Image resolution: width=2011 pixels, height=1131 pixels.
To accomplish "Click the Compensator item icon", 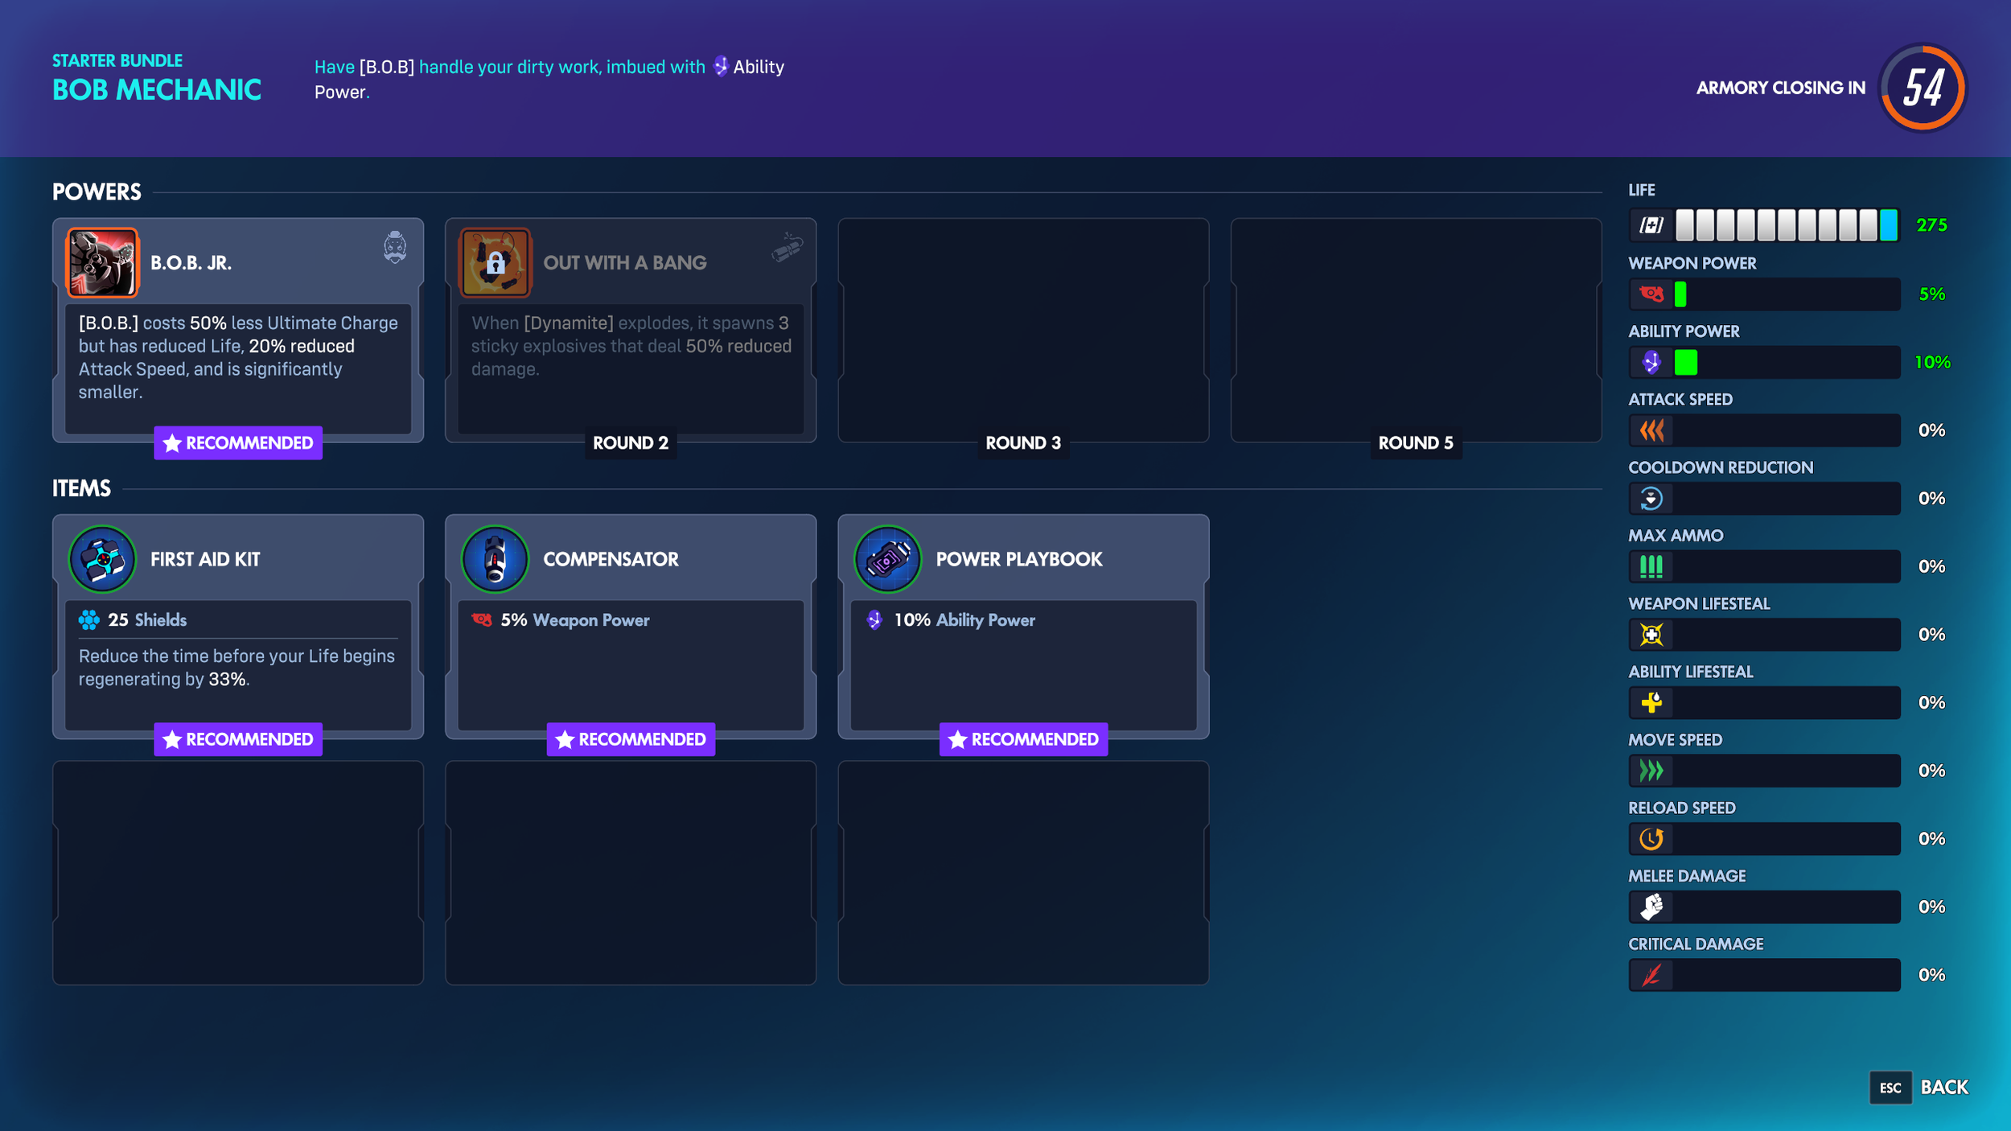I will pyautogui.click(x=495, y=558).
